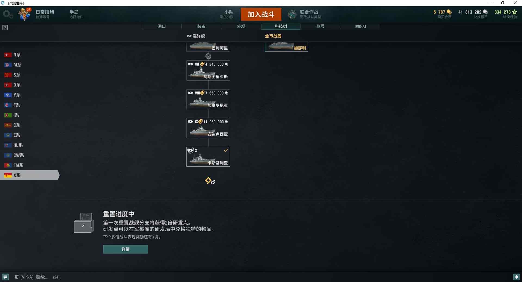The image size is (522, 282).
Task: Switch to the 港口 tab
Action: (x=161, y=26)
